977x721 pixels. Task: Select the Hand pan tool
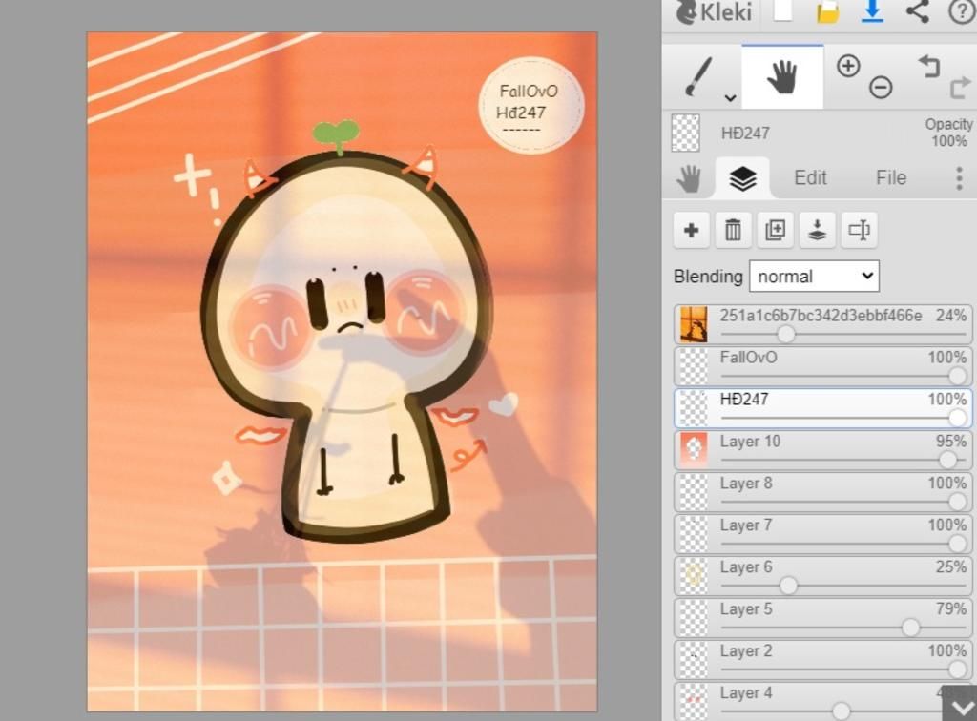pos(782,77)
